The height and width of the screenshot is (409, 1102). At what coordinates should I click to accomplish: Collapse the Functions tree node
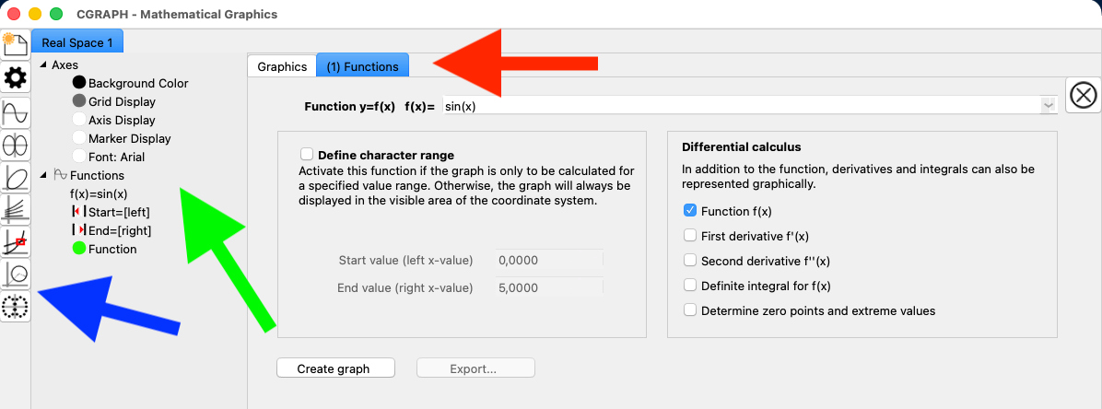pyautogui.click(x=42, y=175)
